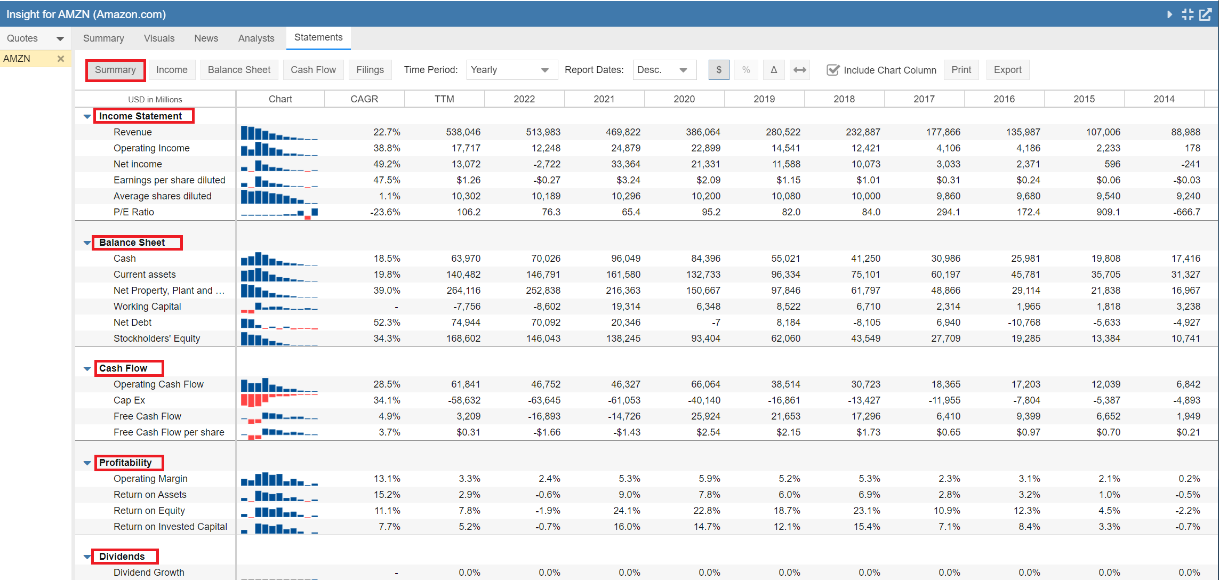Open the Quotes dropdown arrow
1219x580 pixels.
coord(60,38)
